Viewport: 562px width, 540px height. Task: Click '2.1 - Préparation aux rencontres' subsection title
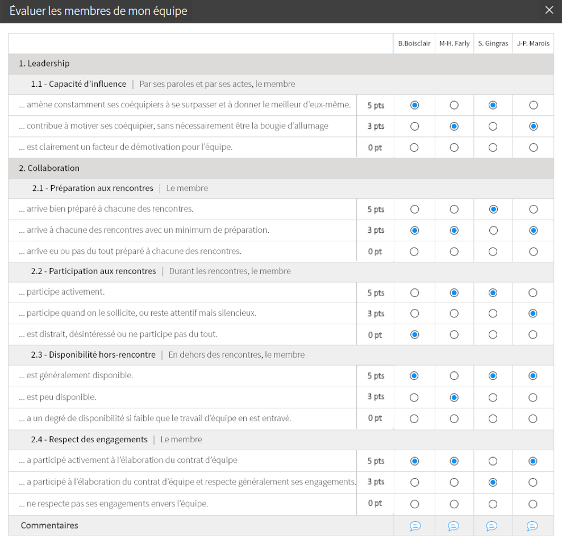pyautogui.click(x=93, y=188)
